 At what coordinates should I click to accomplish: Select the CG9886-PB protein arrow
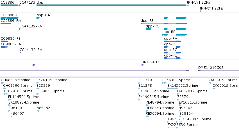click(4, 41)
